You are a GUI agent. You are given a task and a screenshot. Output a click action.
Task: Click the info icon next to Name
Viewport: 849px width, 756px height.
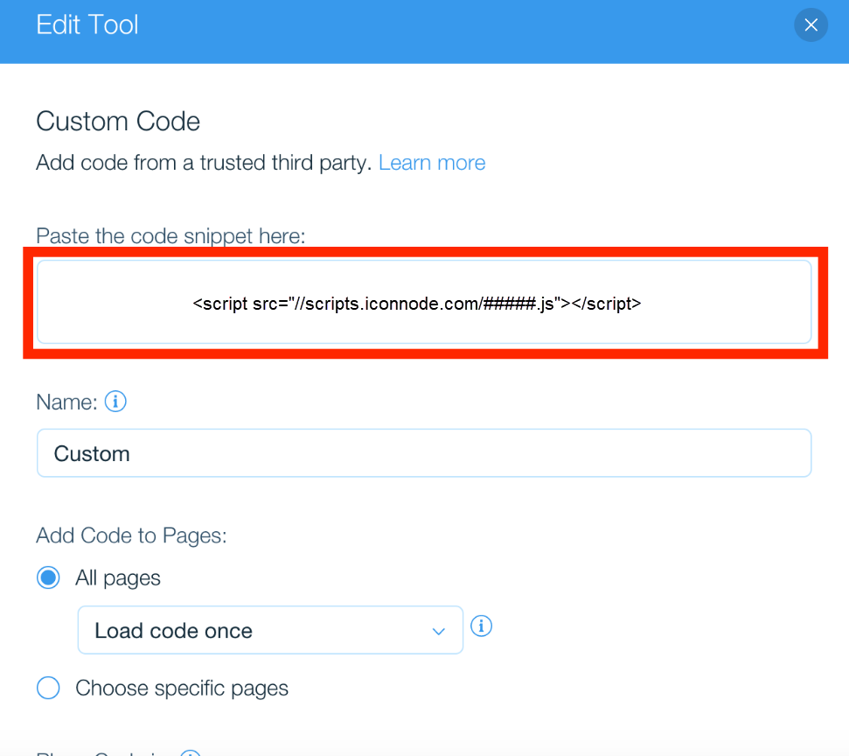[115, 402]
